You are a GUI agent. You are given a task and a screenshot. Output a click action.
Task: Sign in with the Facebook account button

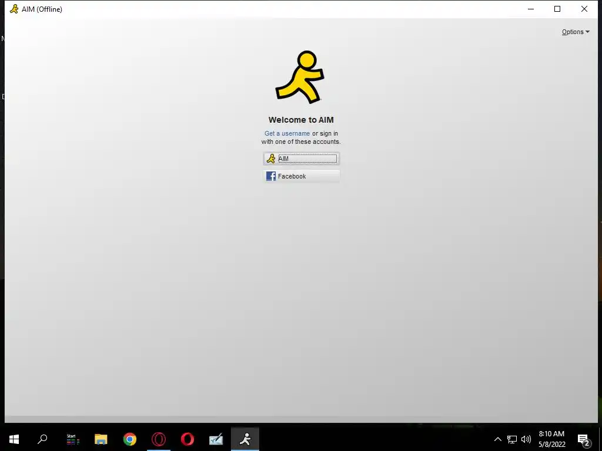[x=302, y=176]
